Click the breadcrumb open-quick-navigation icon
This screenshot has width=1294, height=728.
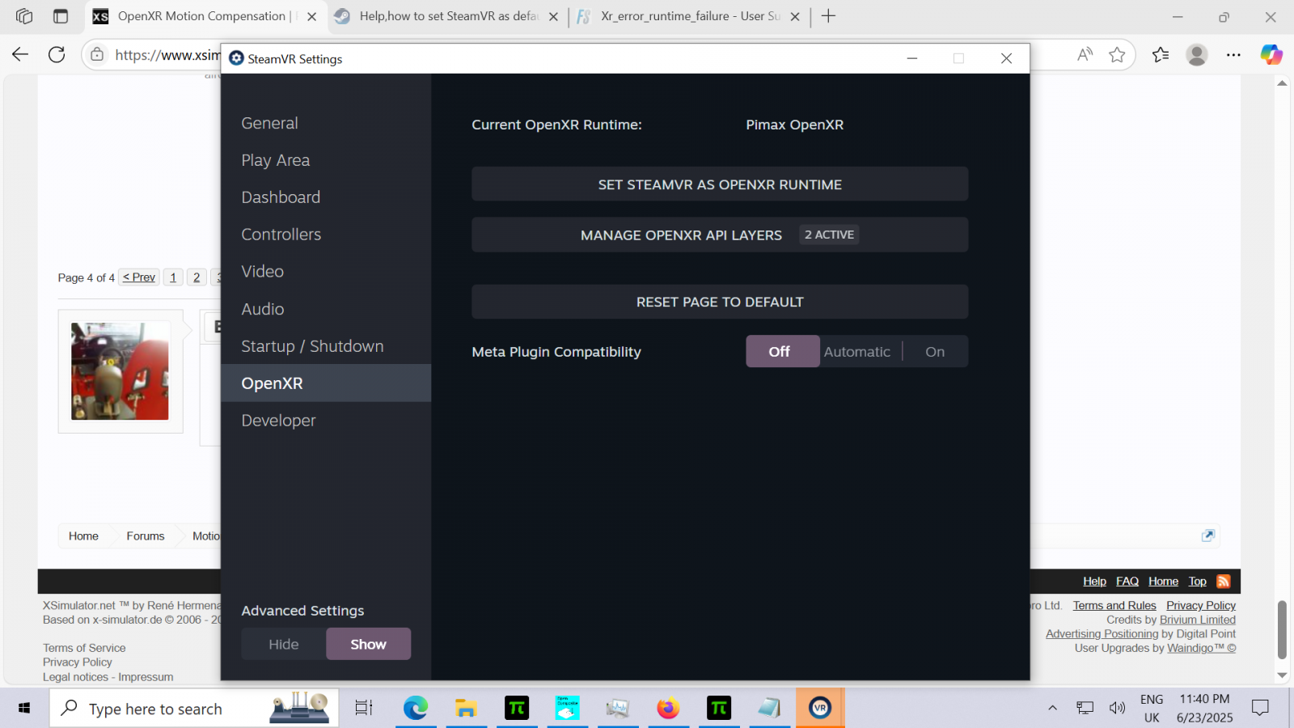click(x=1208, y=535)
